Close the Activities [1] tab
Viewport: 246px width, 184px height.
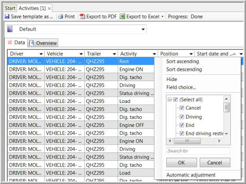(x=49, y=8)
